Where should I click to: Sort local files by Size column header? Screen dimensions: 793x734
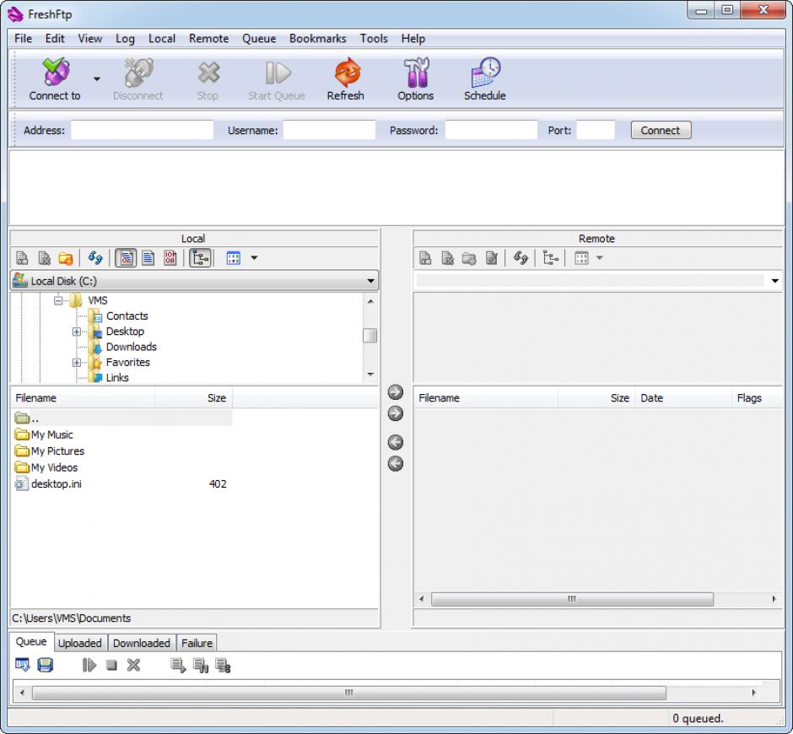194,398
